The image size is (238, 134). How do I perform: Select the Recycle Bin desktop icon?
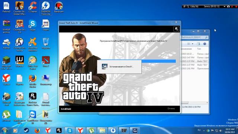point(46,44)
